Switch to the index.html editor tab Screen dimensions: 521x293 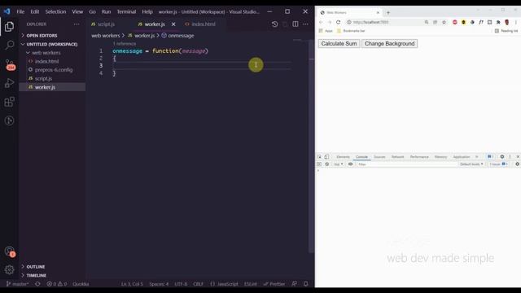(x=204, y=24)
